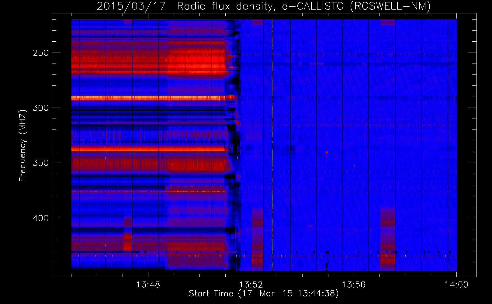The image size is (492, 304).
Task: Click the 13:52 time tick label
Action: 251,285
